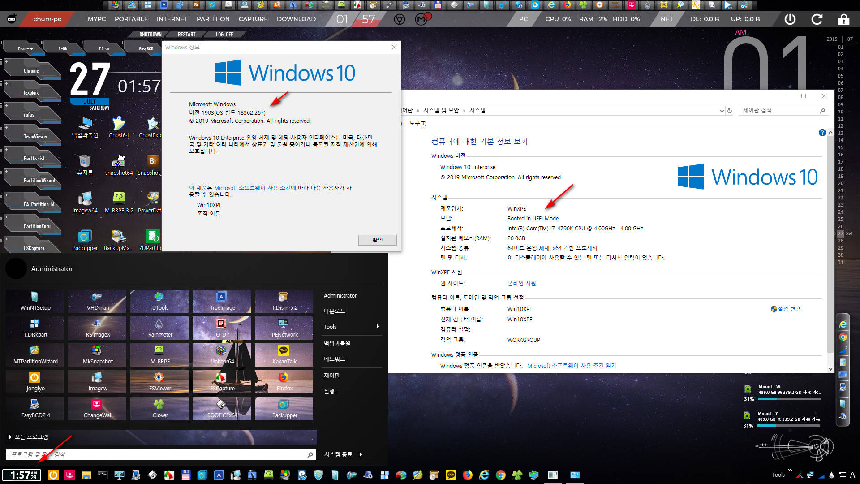The height and width of the screenshot is (484, 860).
Task: Open Q-Dir tile in start menu
Action: (222, 328)
